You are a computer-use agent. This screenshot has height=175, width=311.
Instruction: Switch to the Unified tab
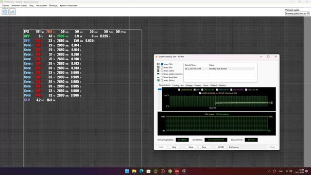click(213, 86)
